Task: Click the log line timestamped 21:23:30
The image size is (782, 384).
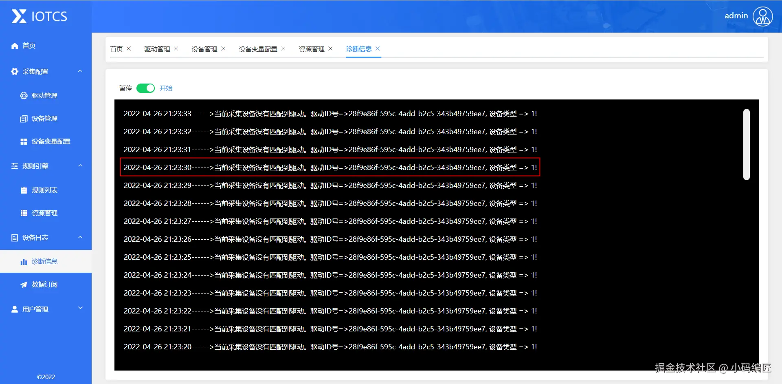Action: tap(330, 168)
